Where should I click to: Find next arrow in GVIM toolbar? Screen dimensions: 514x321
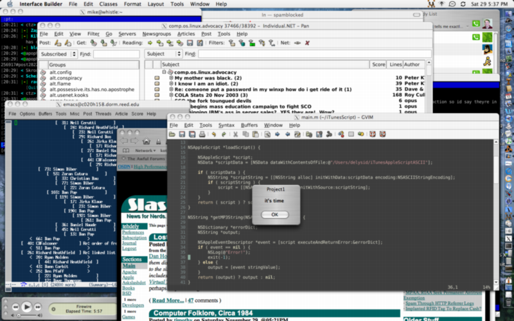pyautogui.click(x=278, y=134)
